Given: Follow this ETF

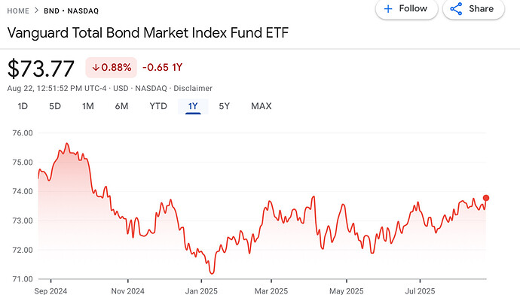Looking at the screenshot, I should tap(407, 9).
